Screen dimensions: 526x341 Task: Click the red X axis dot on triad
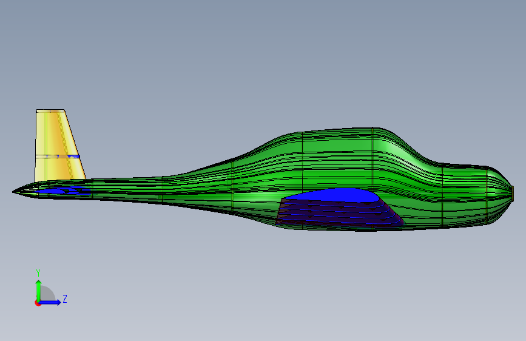[x=37, y=303]
